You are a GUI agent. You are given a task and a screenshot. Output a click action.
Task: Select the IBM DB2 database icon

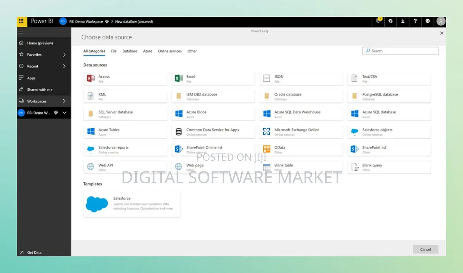(179, 96)
